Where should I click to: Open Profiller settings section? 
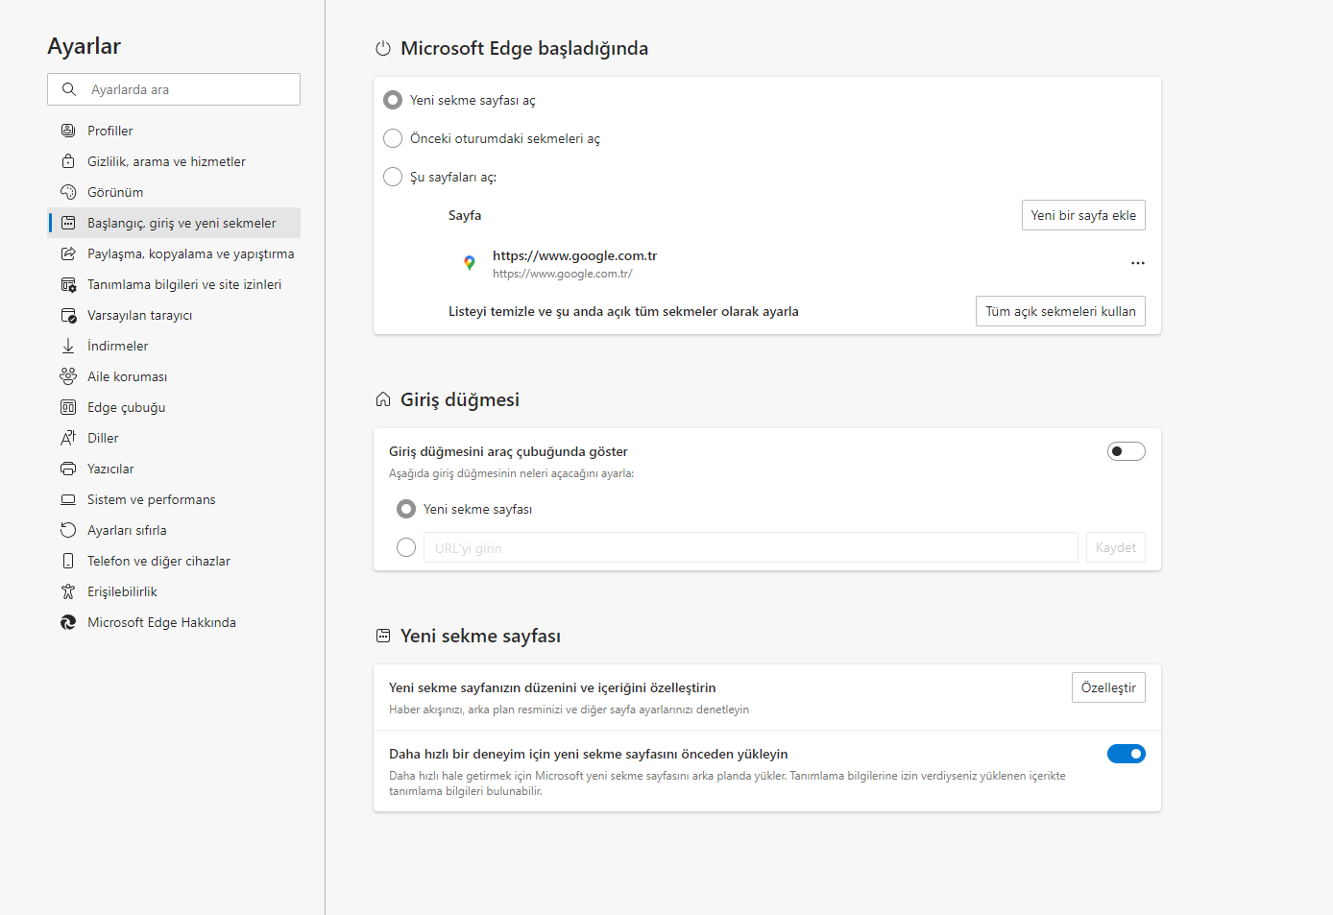point(174,131)
